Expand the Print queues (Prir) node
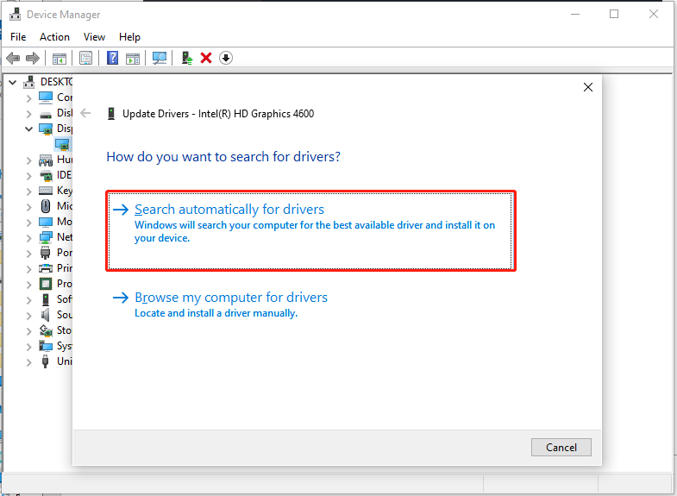Image resolution: width=677 pixels, height=496 pixels. click(x=28, y=269)
